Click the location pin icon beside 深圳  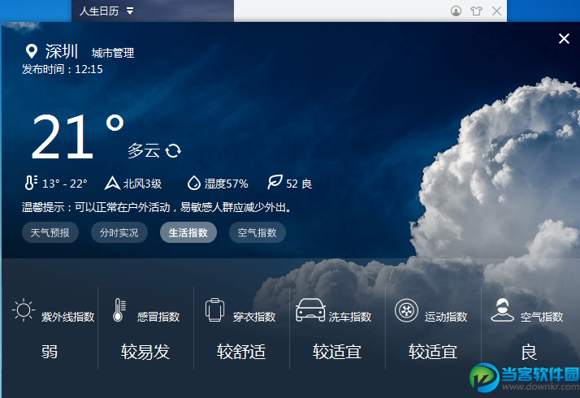pos(32,51)
